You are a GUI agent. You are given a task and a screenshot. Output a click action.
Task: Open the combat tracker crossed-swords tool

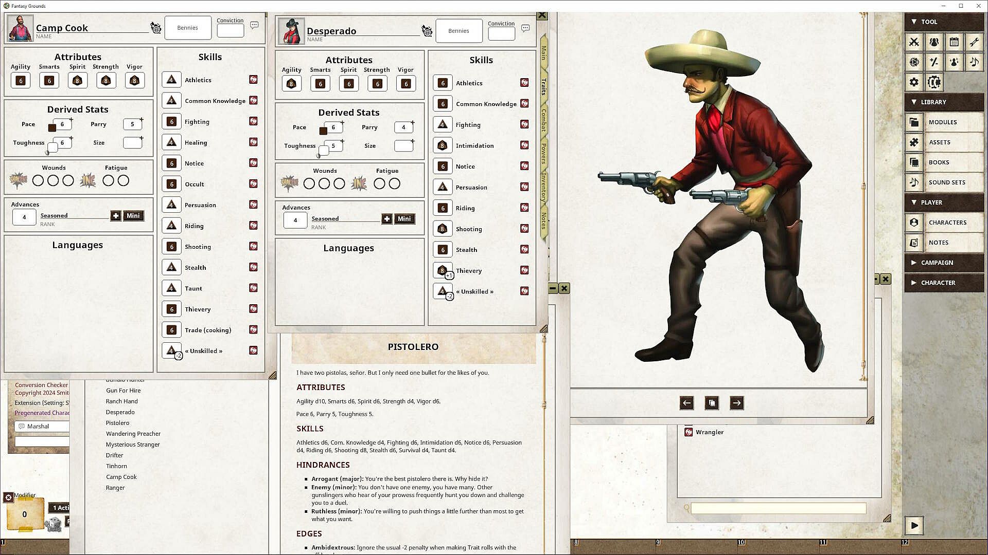pos(914,42)
